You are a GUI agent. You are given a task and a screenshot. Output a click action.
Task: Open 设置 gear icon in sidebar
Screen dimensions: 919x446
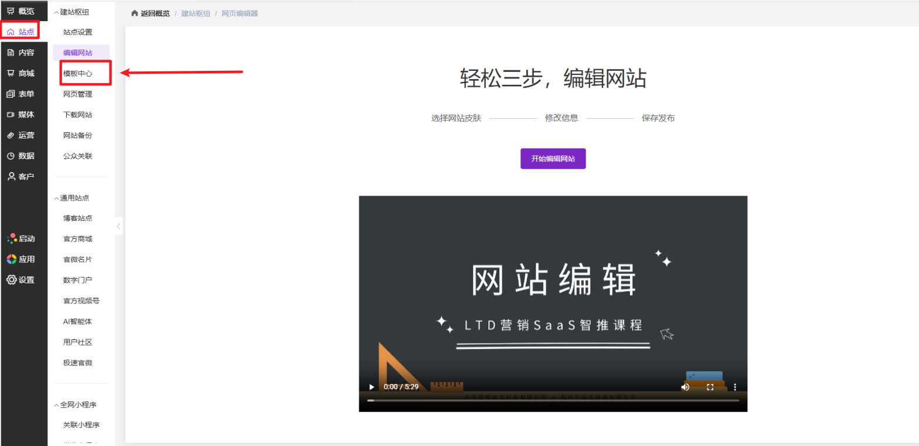[11, 280]
